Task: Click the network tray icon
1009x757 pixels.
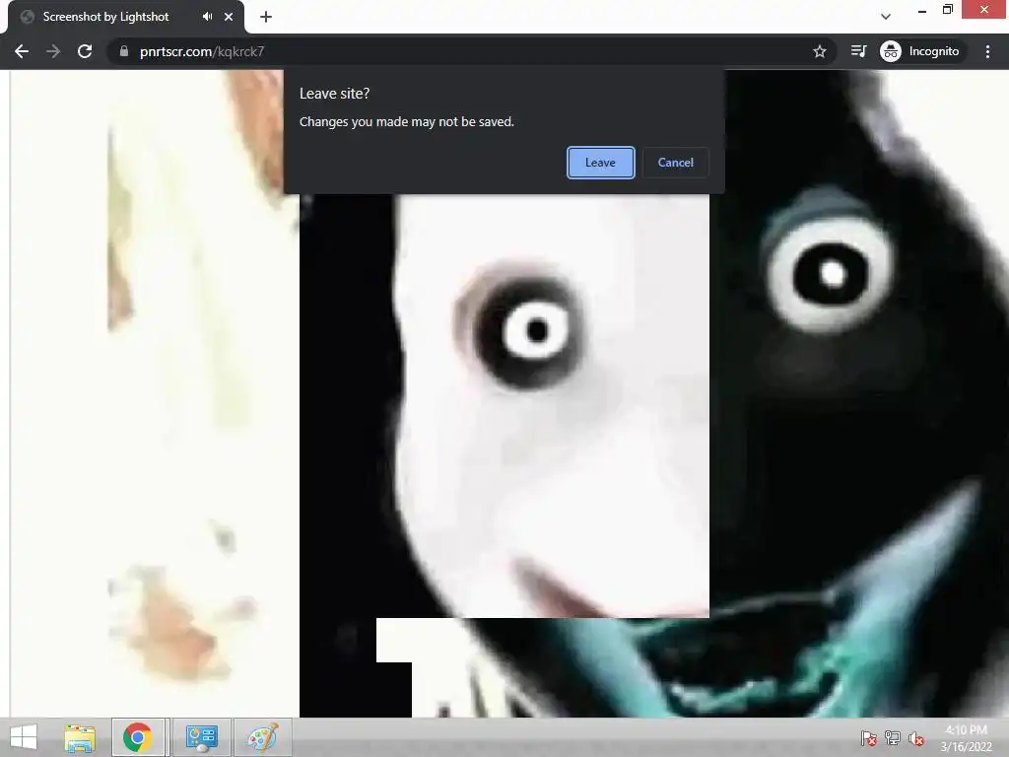Action: [x=893, y=738]
